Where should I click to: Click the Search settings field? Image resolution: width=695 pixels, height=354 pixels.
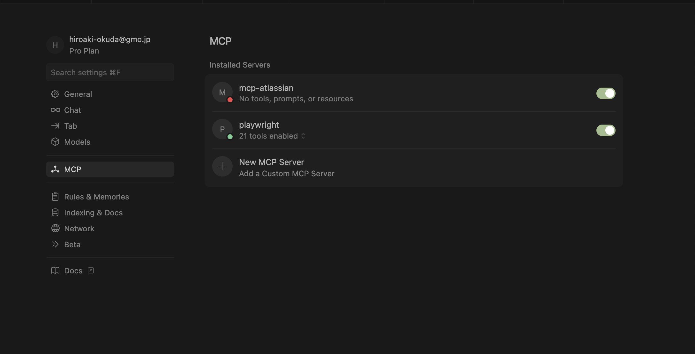(x=110, y=72)
